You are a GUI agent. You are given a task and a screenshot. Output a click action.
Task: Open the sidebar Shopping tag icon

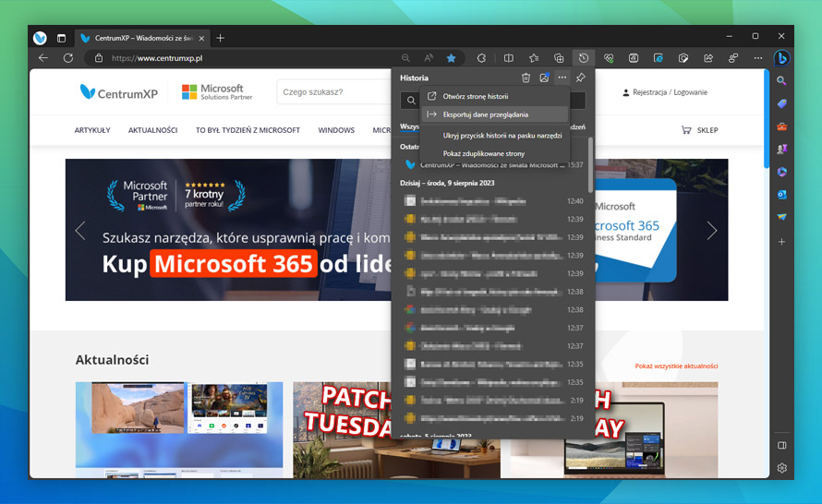click(x=781, y=103)
